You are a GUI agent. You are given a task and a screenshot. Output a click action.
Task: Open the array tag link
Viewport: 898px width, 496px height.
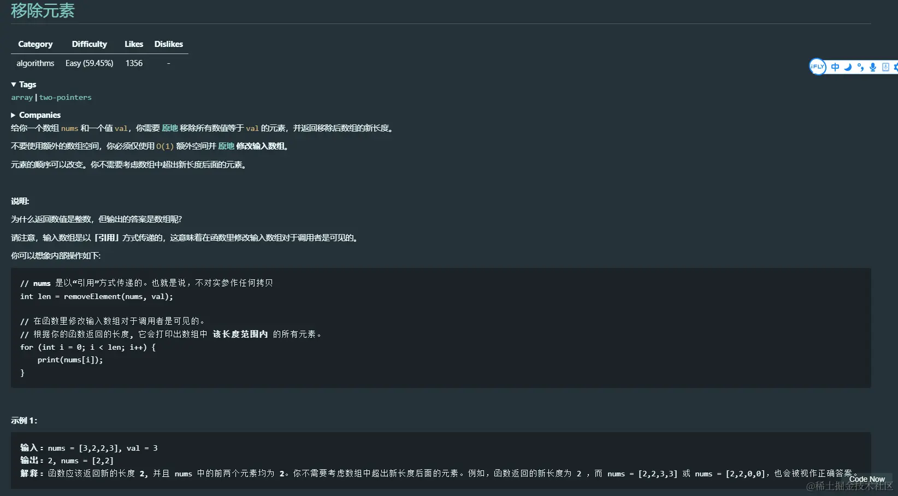pyautogui.click(x=22, y=98)
